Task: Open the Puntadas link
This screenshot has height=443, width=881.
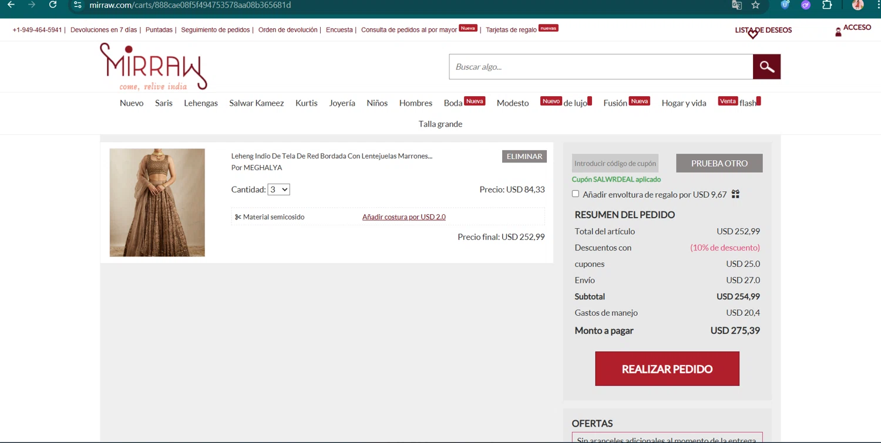Action: 159,30
